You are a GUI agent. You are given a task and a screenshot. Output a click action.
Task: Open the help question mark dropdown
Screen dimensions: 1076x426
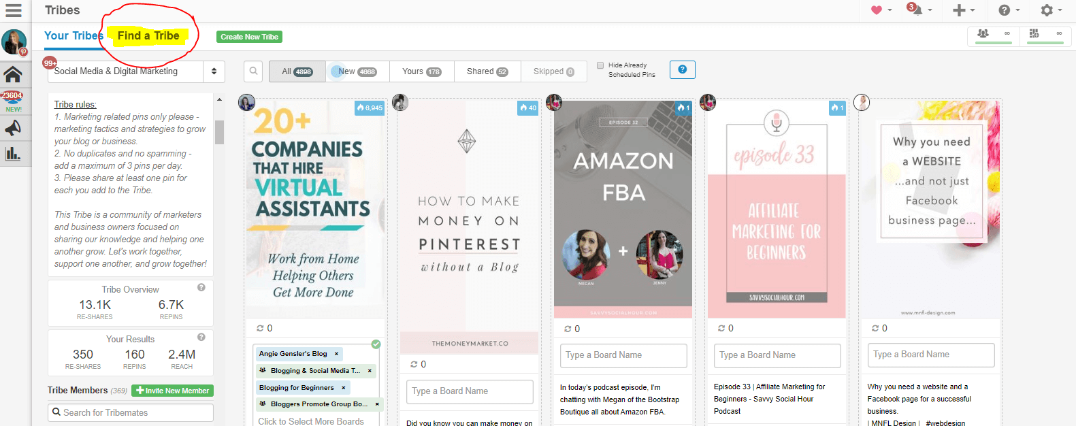(x=1009, y=10)
